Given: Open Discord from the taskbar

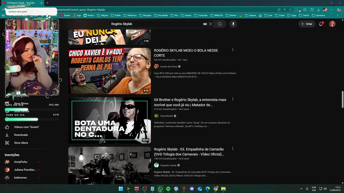Looking at the screenshot, I should (x=192, y=189).
